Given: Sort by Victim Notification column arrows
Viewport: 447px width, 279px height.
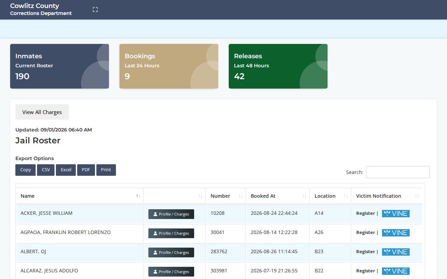Looking at the screenshot, I should click(417, 196).
